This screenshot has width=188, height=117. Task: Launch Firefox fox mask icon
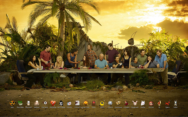(x=143, y=103)
